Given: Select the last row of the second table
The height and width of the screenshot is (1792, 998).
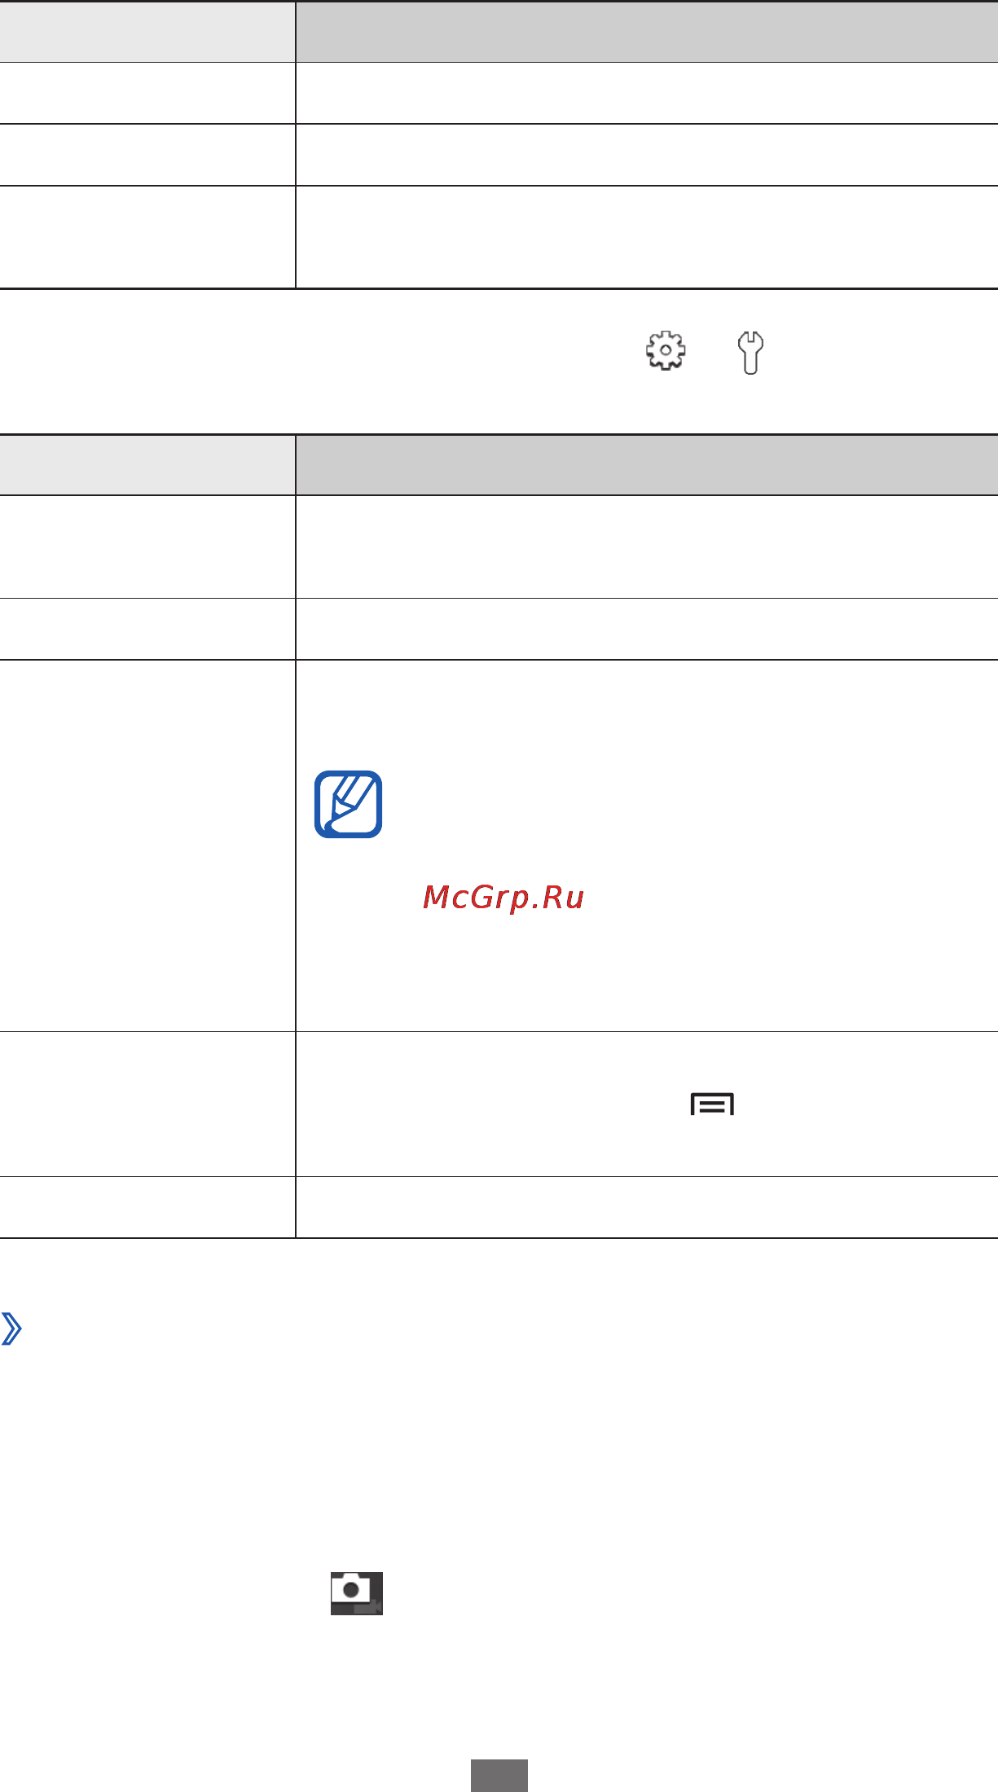Looking at the screenshot, I should (x=499, y=1207).
